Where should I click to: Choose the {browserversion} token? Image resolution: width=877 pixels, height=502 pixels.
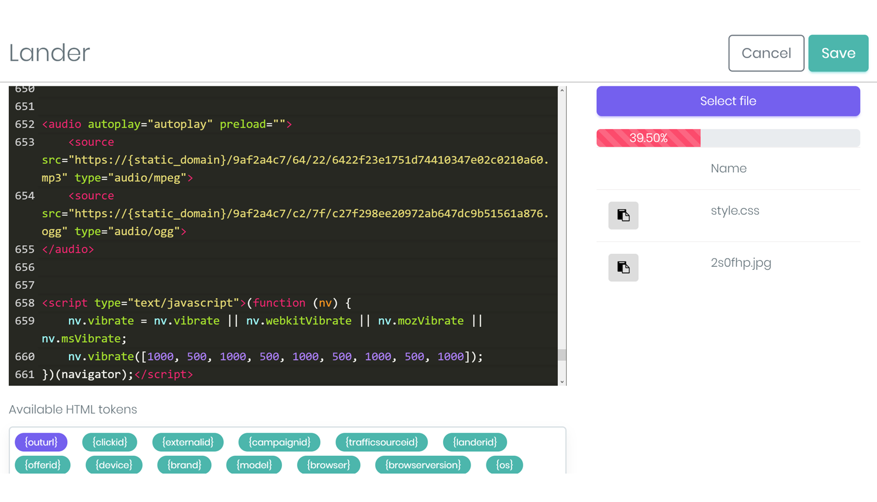[423, 465]
